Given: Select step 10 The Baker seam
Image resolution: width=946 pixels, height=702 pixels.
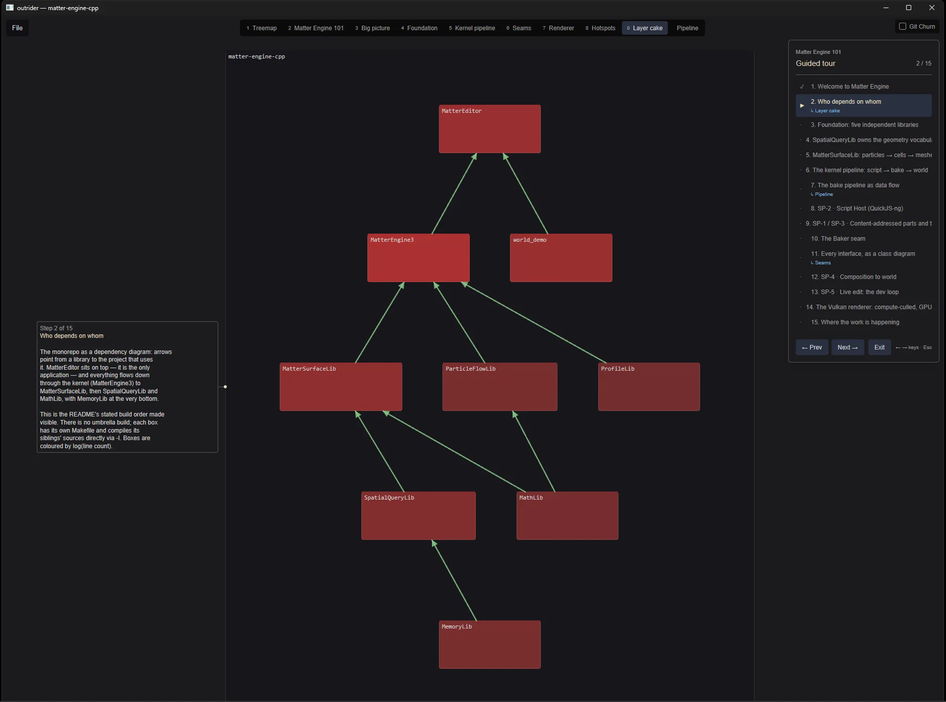Looking at the screenshot, I should click(864, 239).
